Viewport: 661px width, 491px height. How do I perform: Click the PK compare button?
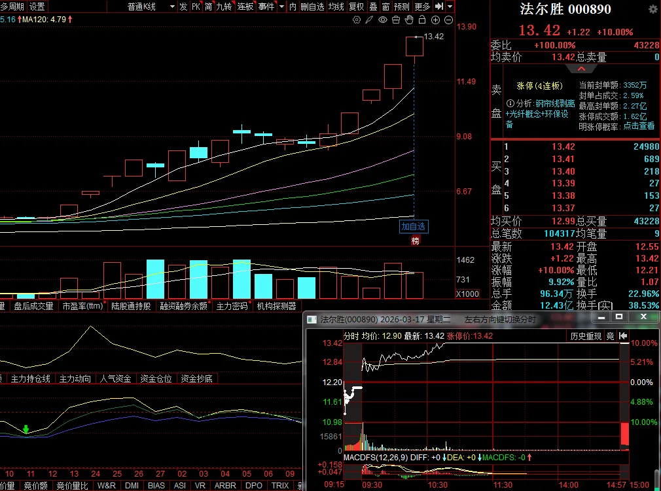pyautogui.click(x=196, y=7)
